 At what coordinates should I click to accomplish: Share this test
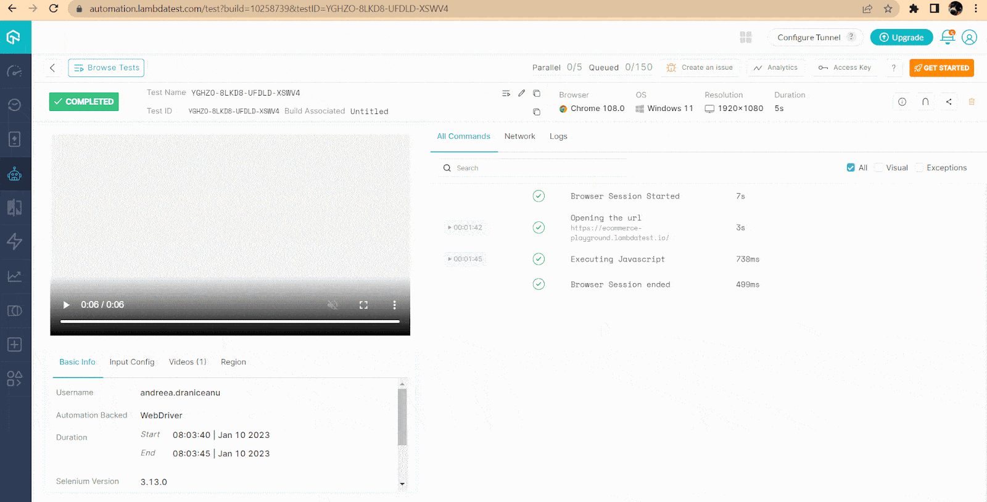coord(949,102)
